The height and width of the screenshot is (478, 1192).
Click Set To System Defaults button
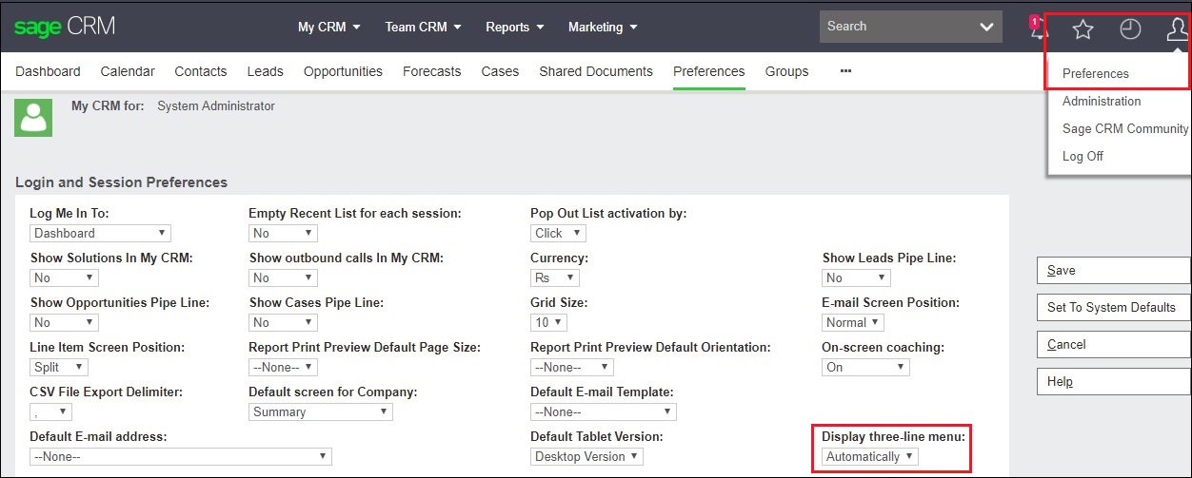tap(1113, 307)
